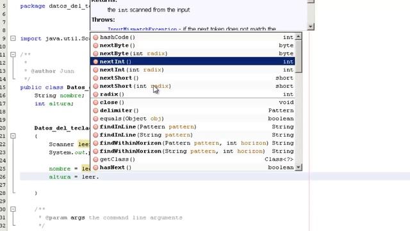Screen dimensions: 410x231
Task: Place cursor after 'altura = leer.'
Action: 100,177
